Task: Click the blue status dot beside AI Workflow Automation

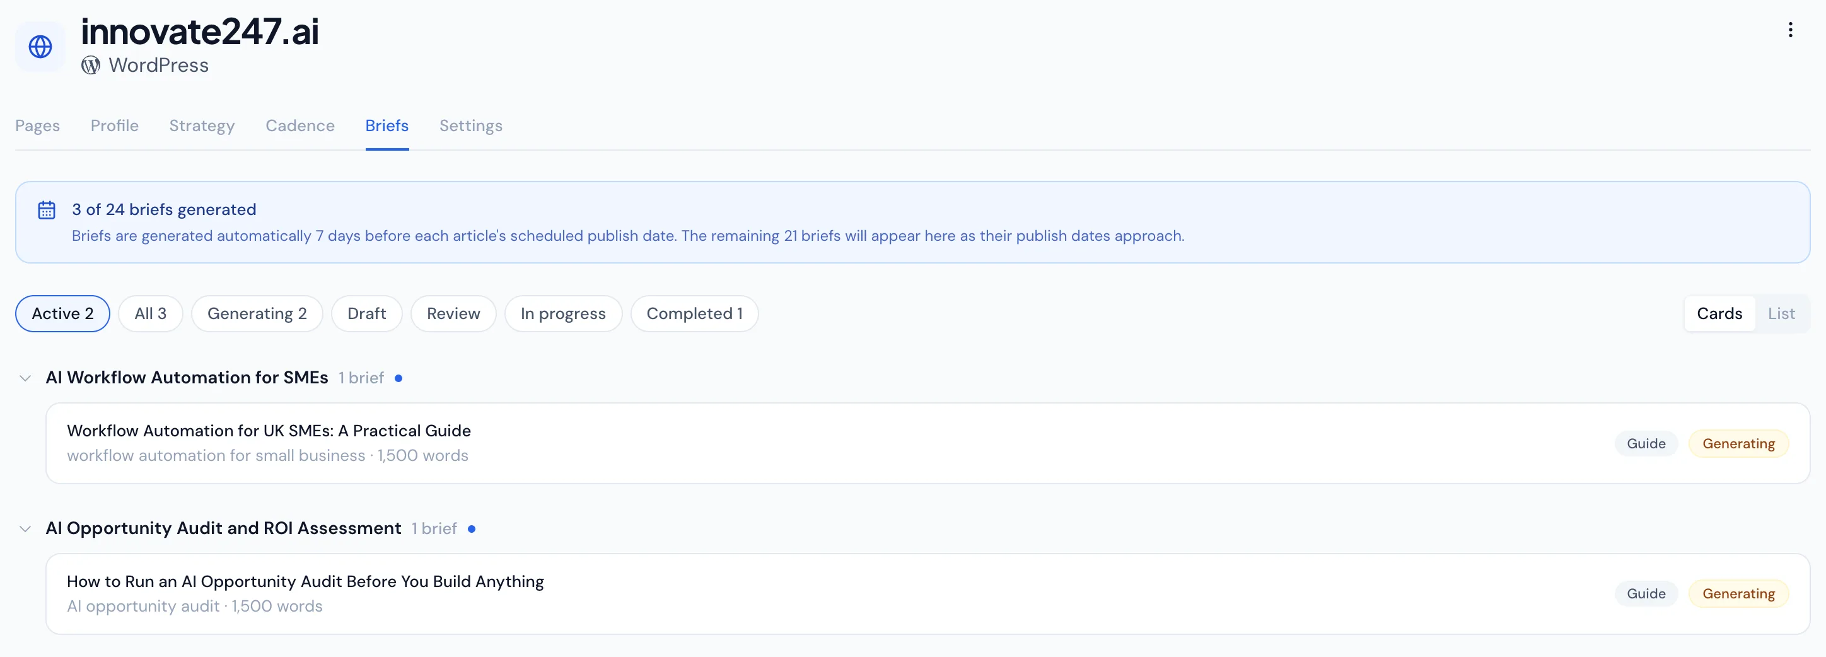Action: pyautogui.click(x=399, y=378)
